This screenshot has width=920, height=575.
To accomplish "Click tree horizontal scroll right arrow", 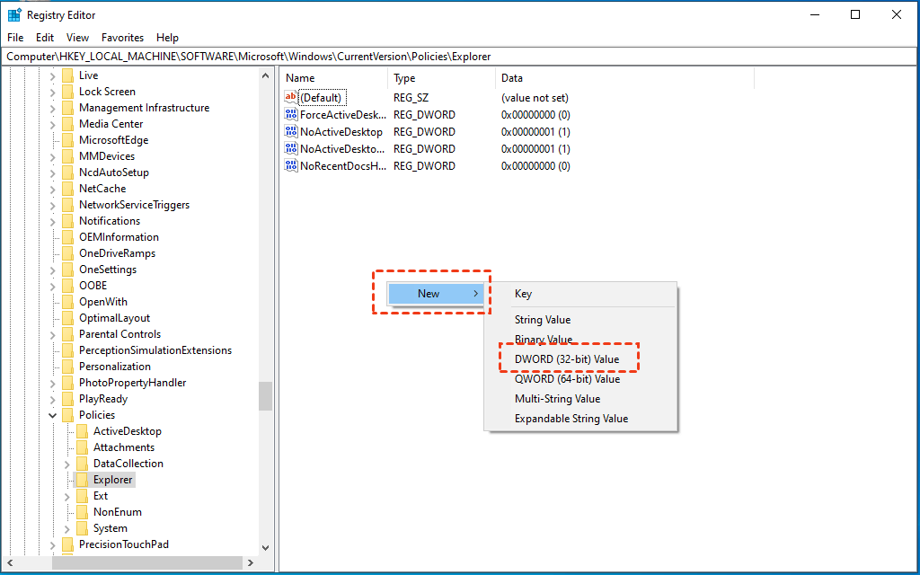I will click(251, 562).
